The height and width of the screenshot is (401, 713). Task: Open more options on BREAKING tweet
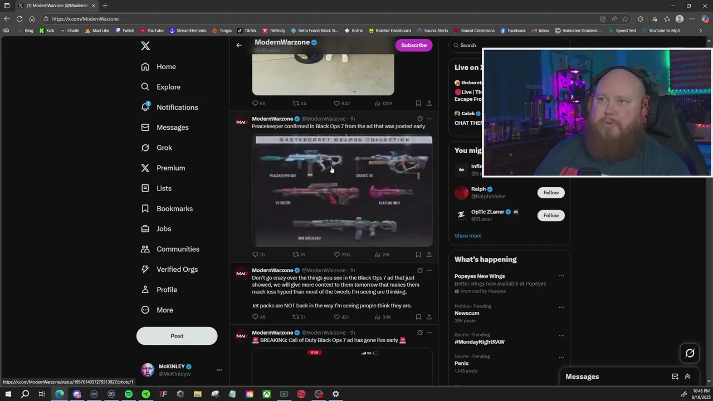point(429,332)
